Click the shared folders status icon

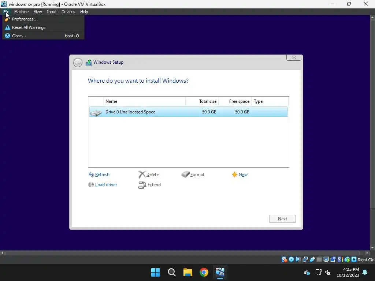pos(319,259)
